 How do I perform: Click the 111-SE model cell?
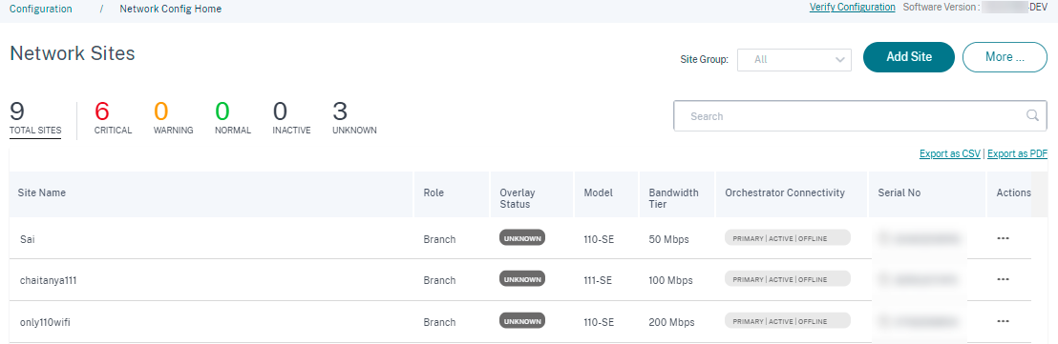(x=598, y=281)
